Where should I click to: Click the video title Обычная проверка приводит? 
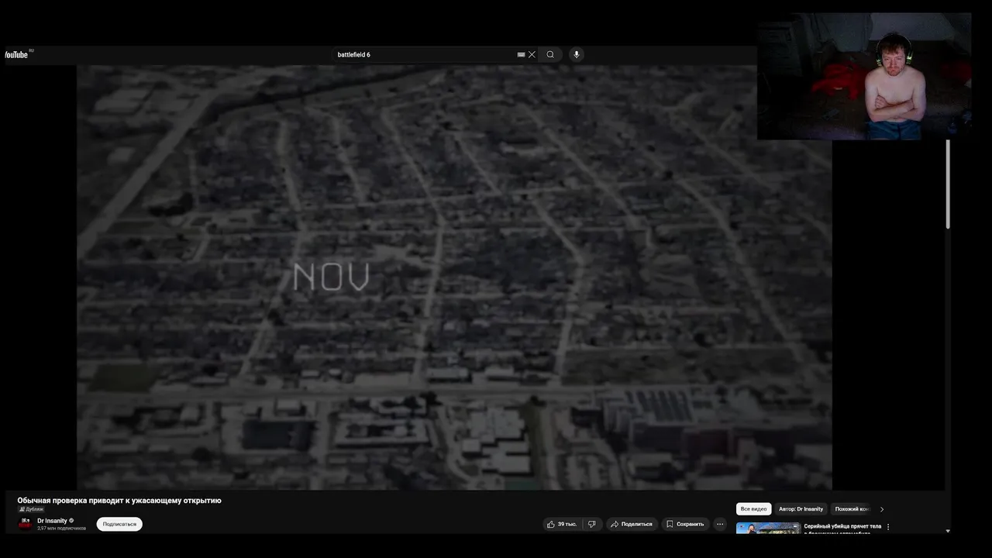[119, 501]
